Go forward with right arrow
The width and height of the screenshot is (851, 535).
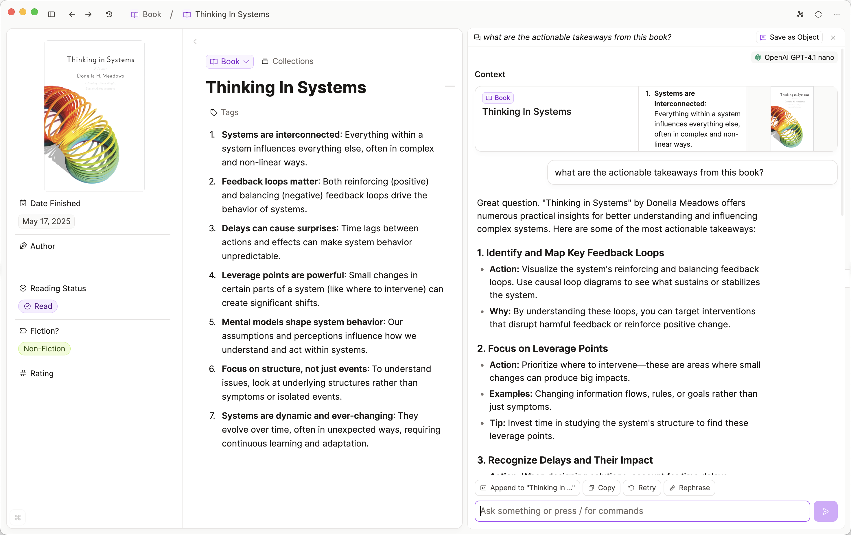(88, 14)
